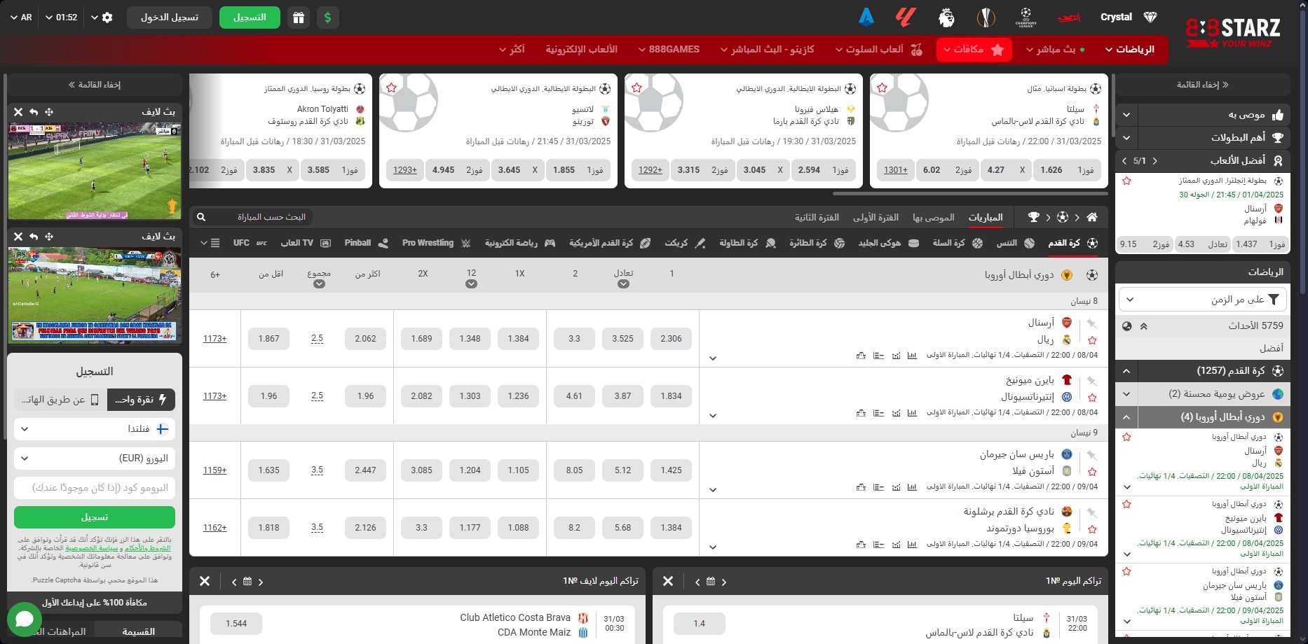Submit the green register form button
The image size is (1308, 644).
[95, 517]
